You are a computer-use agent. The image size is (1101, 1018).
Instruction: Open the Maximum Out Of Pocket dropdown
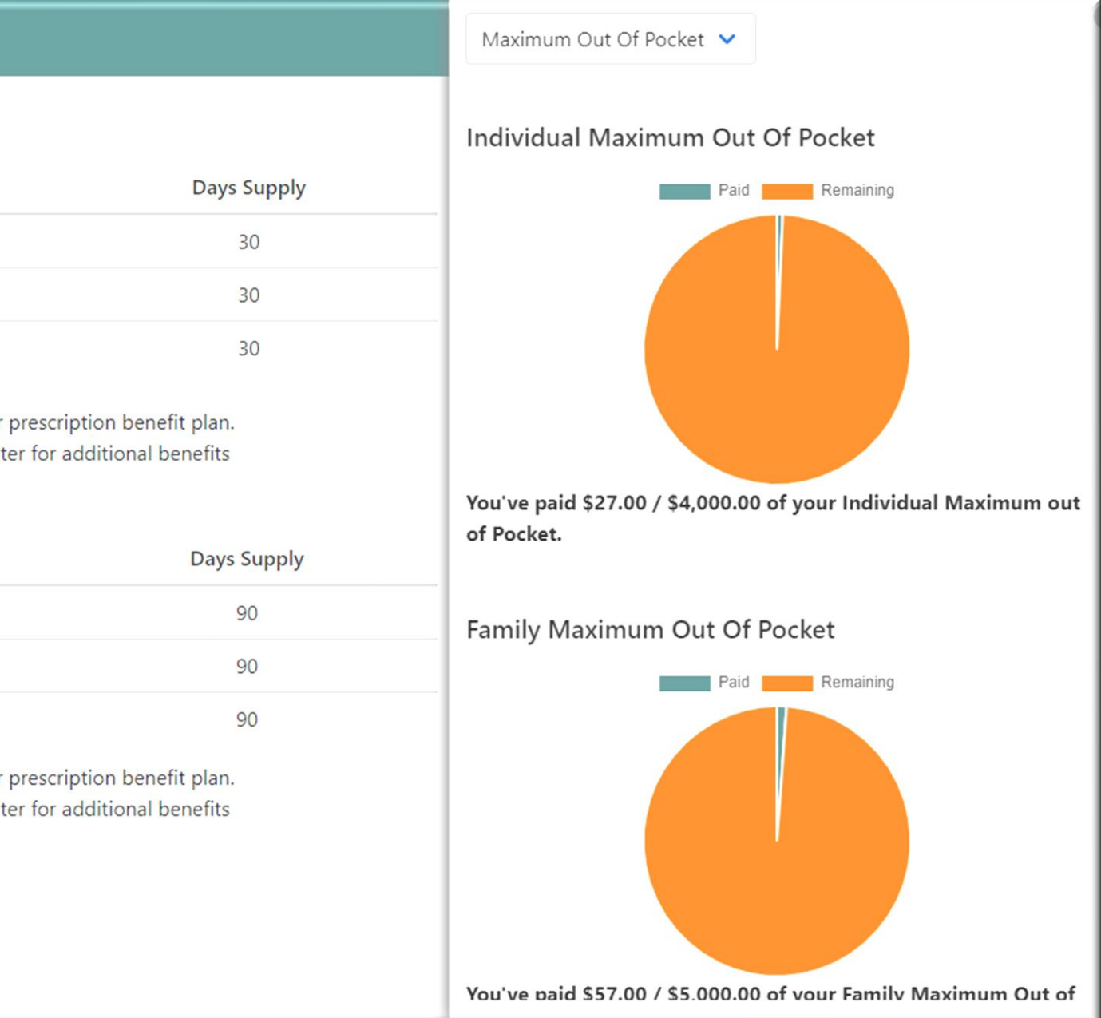(x=611, y=38)
